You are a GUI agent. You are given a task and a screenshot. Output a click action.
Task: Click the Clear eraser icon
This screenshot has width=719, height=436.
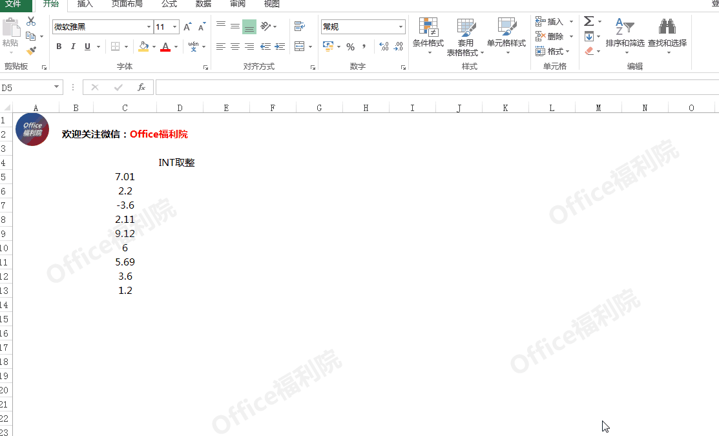click(589, 51)
